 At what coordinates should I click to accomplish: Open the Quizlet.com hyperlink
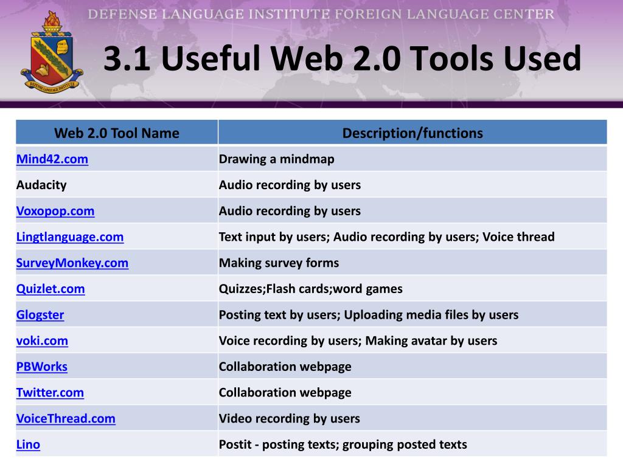point(50,289)
